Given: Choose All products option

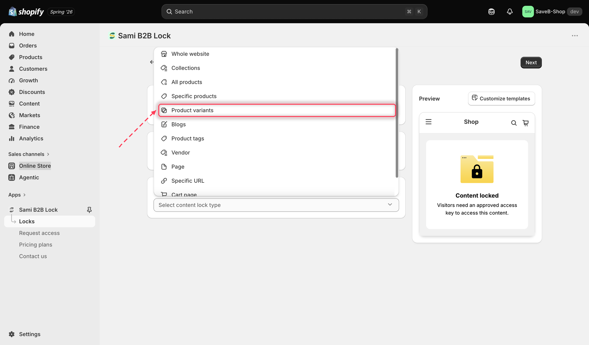Looking at the screenshot, I should coord(277,82).
